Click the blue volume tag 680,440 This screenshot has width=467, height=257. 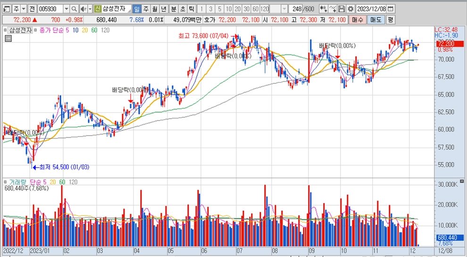tap(450, 238)
